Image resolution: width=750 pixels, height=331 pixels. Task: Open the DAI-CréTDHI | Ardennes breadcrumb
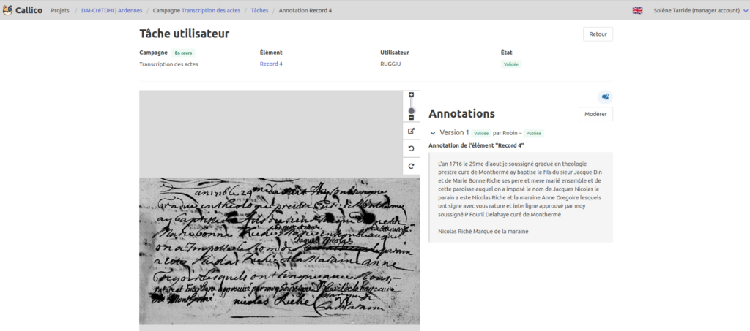(111, 11)
